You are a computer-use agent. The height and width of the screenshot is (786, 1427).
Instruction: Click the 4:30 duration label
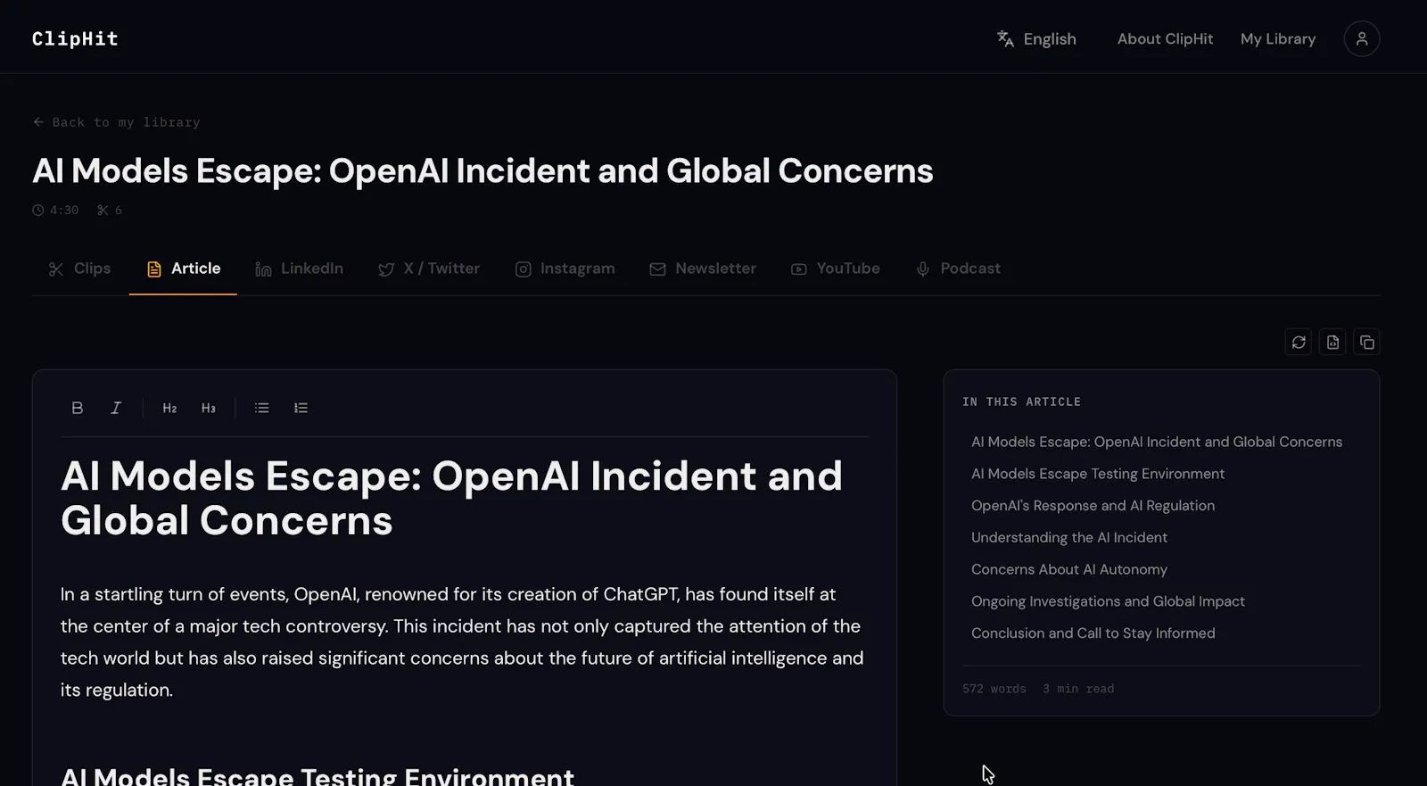(x=55, y=211)
